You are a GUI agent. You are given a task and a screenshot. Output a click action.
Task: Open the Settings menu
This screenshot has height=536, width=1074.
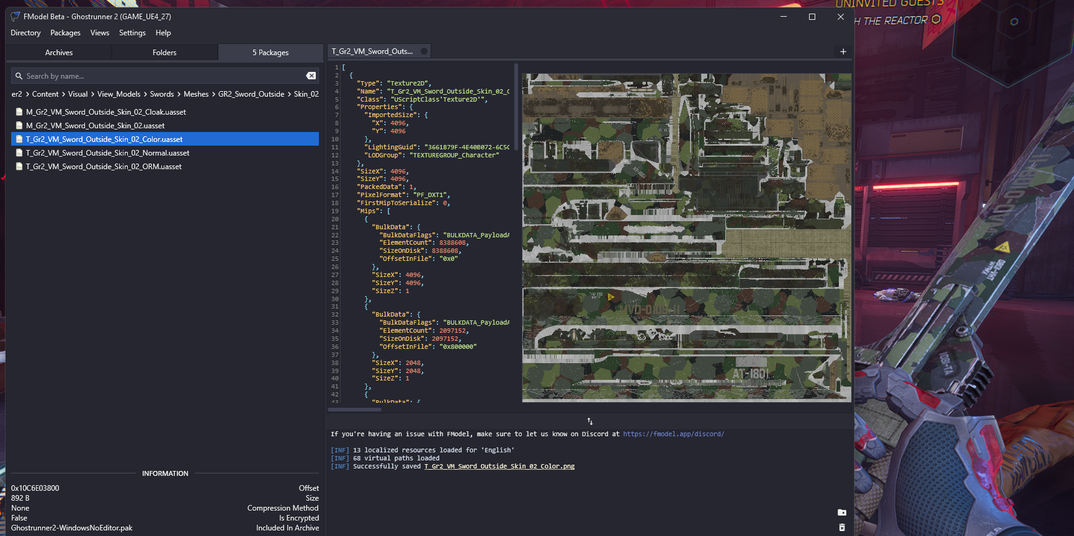(x=132, y=33)
